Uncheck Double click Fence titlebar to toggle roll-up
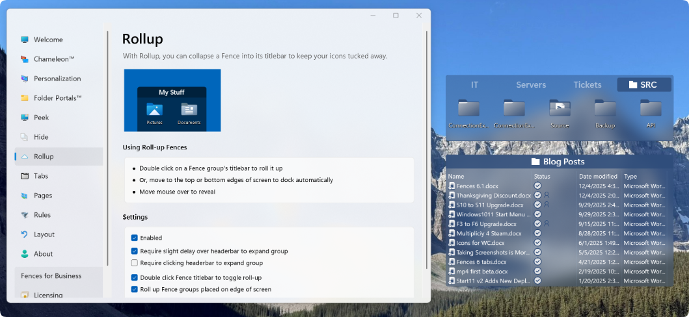Image resolution: width=689 pixels, height=317 pixels. pyautogui.click(x=135, y=277)
